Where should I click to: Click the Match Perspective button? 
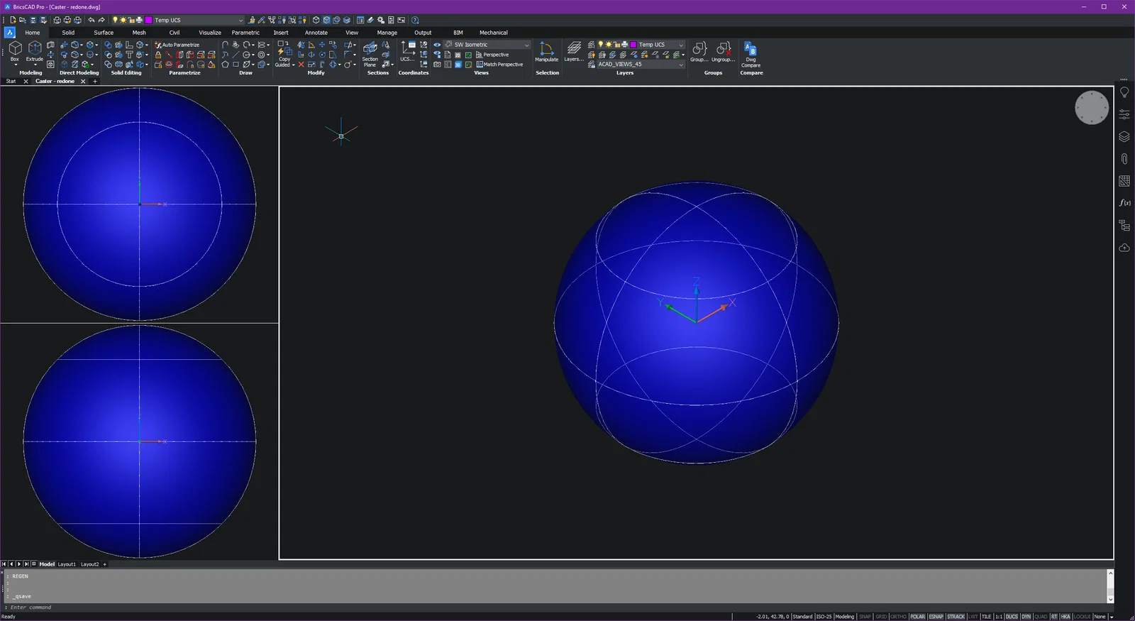pos(499,65)
